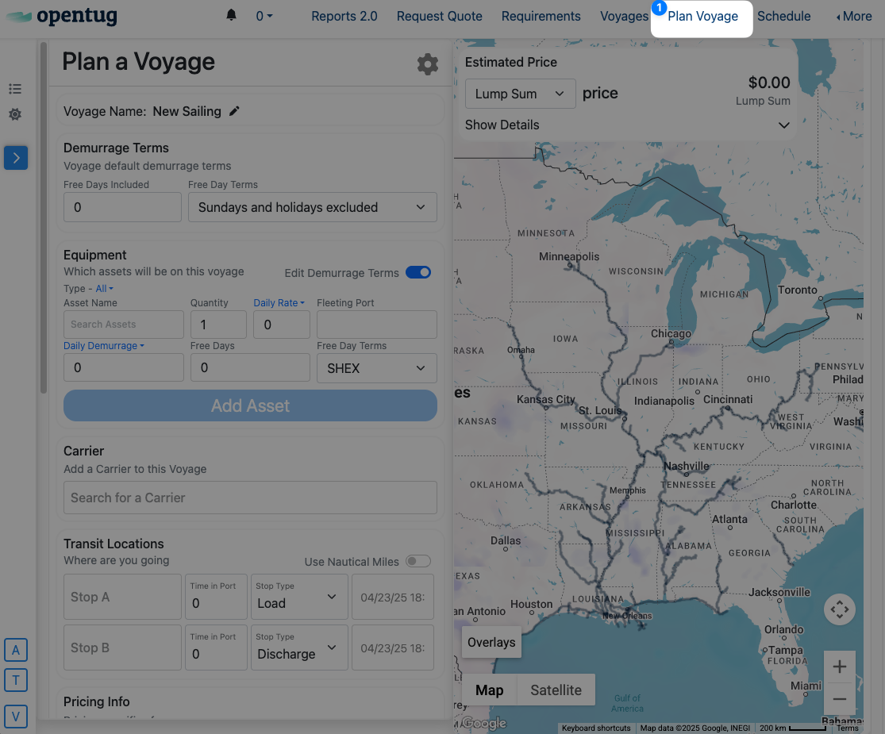Click the pencil icon to rename the voyage
The width and height of the screenshot is (885, 734).
click(x=234, y=112)
